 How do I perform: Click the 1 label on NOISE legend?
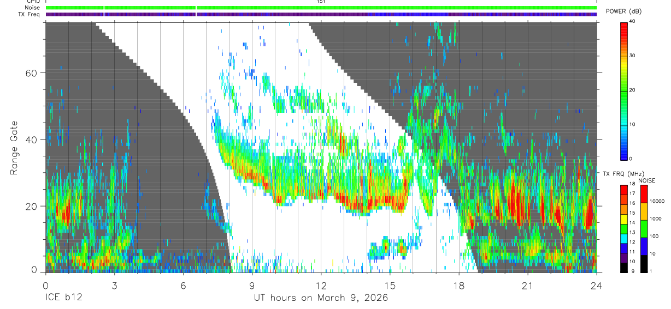click(650, 271)
